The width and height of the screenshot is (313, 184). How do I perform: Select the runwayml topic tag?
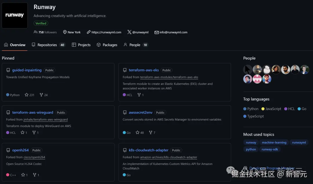click(299, 142)
